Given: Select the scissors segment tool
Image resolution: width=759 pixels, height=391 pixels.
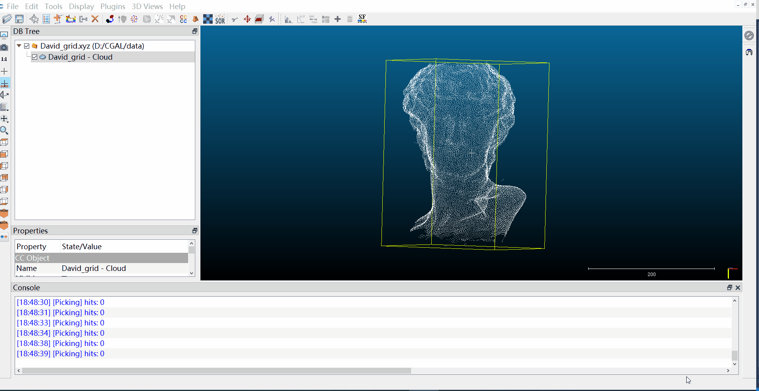Looking at the screenshot, I should coord(235,19).
